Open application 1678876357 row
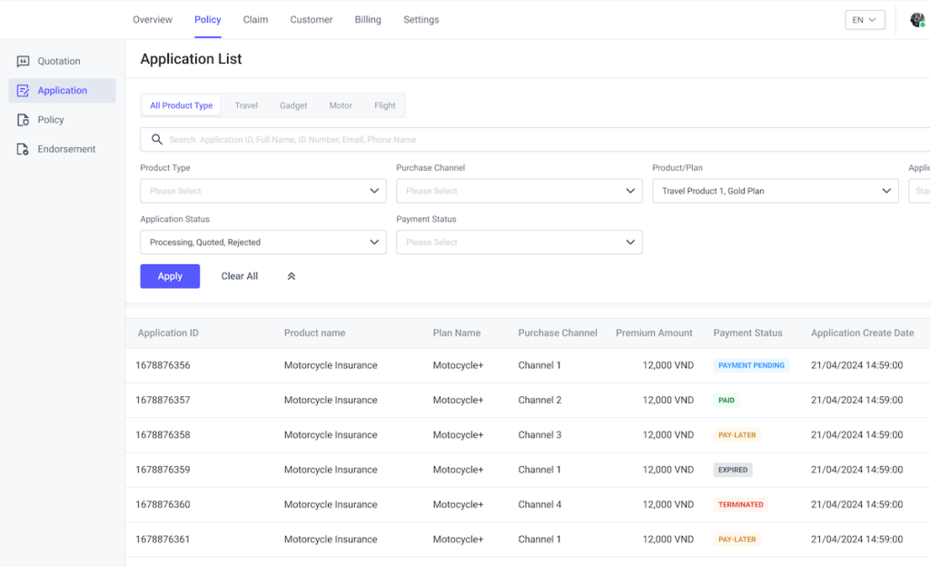The height and width of the screenshot is (567, 930). [528, 401]
